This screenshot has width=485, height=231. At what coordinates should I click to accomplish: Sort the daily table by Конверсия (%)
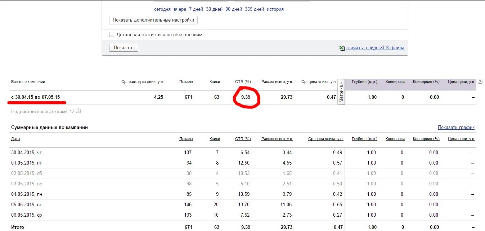[x=426, y=139]
